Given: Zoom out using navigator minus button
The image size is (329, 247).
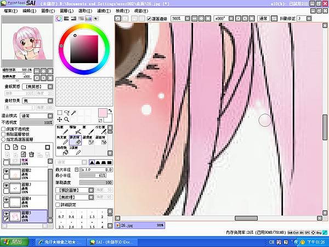Looking at the screenshot, I should tap(37, 71).
